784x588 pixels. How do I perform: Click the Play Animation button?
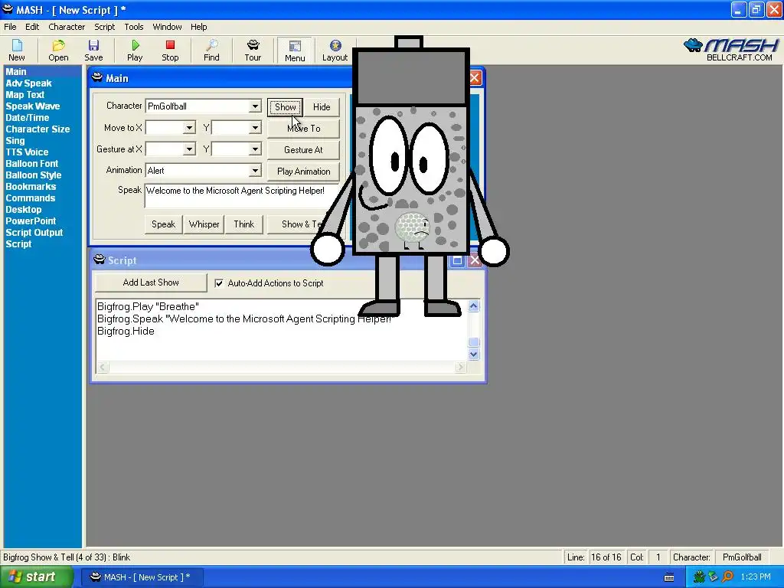303,171
